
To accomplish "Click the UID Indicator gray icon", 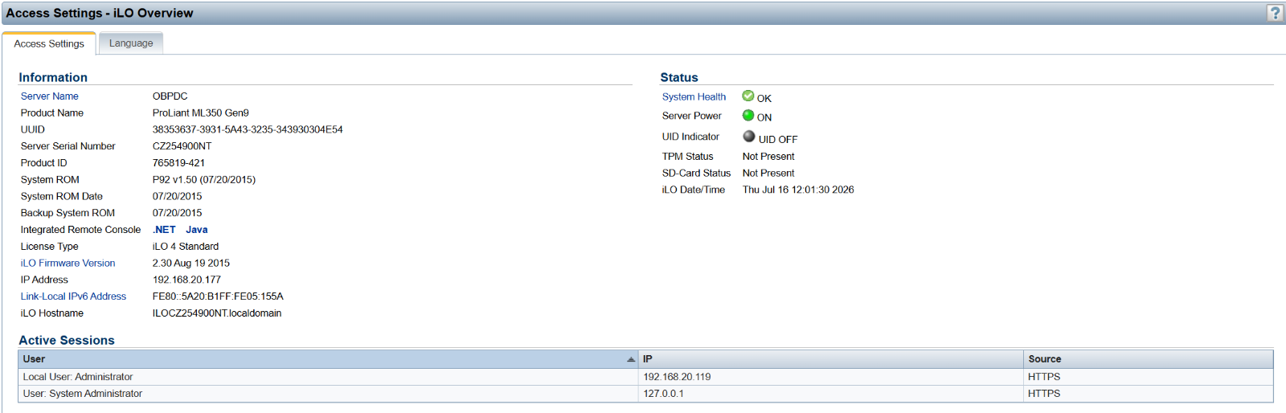I will (749, 136).
